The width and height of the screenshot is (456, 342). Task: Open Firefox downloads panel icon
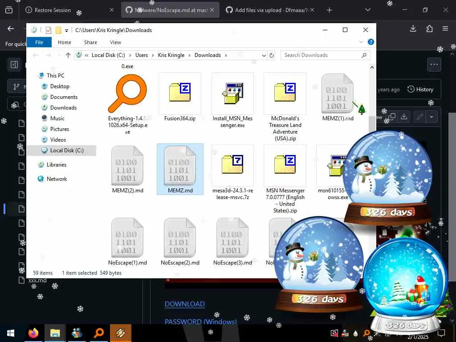[413, 28]
